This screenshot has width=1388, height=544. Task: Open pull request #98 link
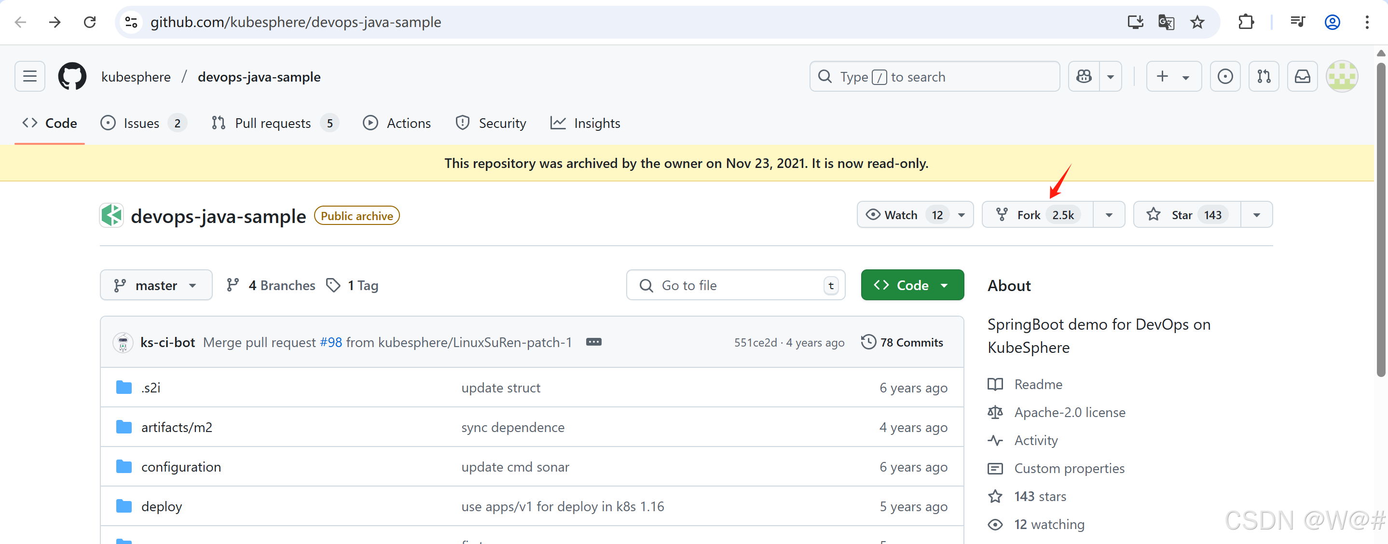pos(331,342)
